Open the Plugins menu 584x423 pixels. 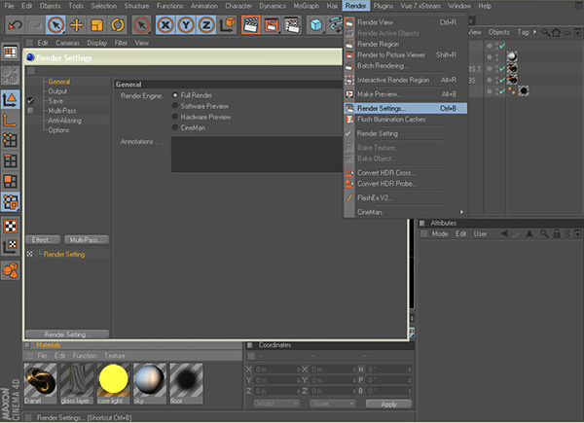point(383,6)
